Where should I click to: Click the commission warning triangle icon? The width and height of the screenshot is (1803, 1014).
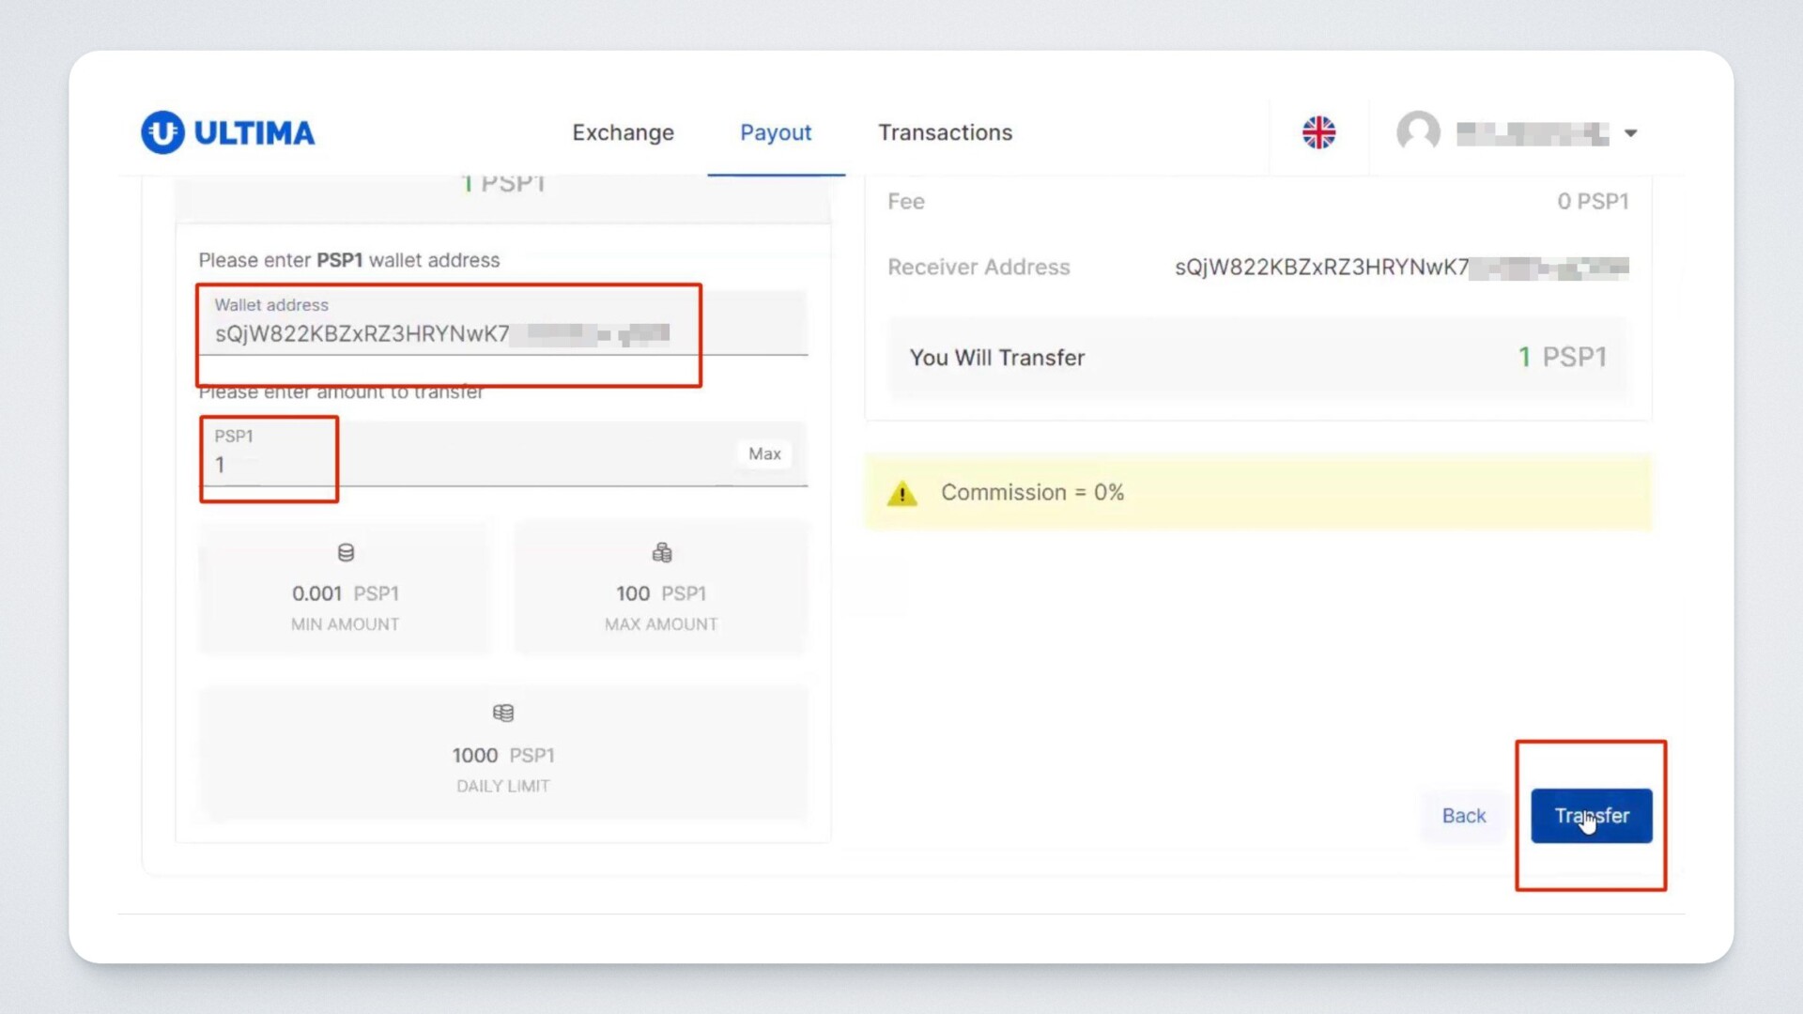[x=902, y=493]
